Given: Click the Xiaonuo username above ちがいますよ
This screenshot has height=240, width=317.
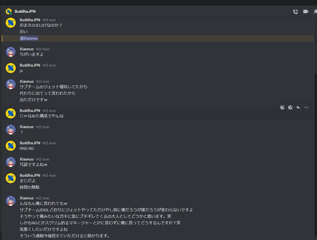Looking at the screenshot, I should 27,49.
